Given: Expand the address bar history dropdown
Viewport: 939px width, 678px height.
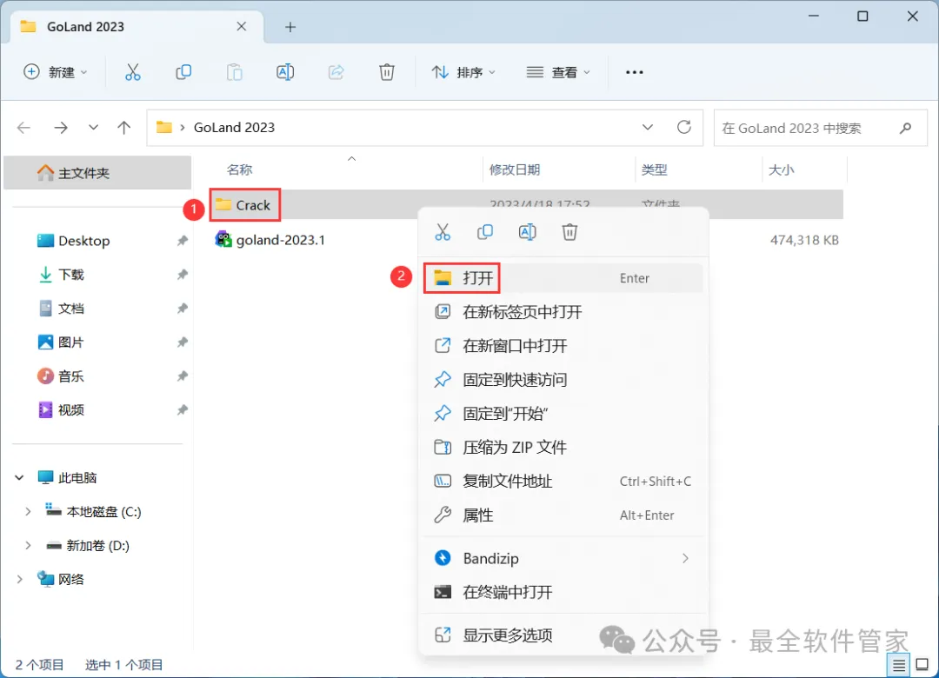Looking at the screenshot, I should coord(648,128).
